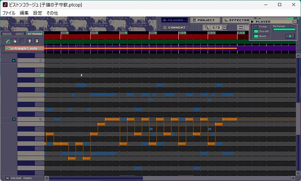The image size is (301, 181).
Task: Select the KEYBOARD tab
Action: [x=35, y=34]
